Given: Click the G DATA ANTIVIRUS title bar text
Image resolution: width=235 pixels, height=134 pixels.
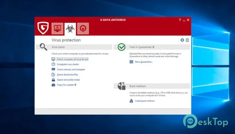Looking at the screenshot, I should (113, 20).
